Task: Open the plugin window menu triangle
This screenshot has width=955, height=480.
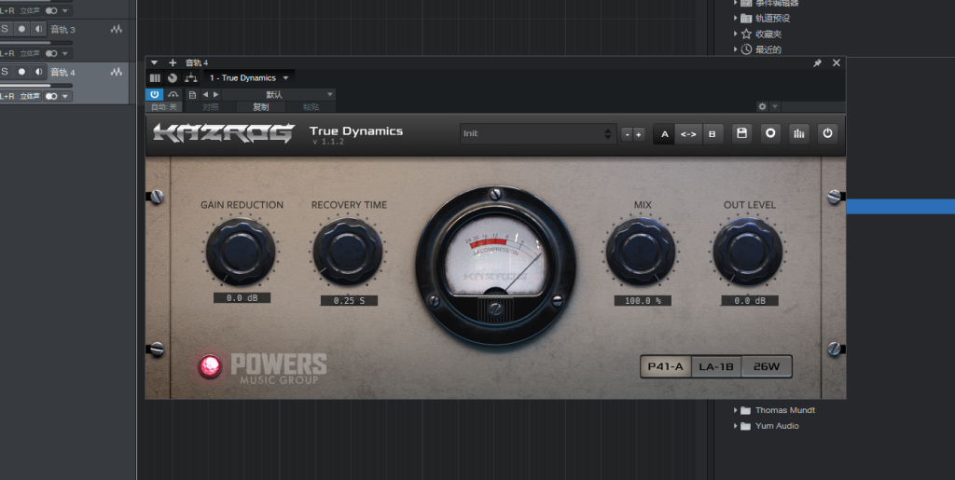Action: click(154, 62)
